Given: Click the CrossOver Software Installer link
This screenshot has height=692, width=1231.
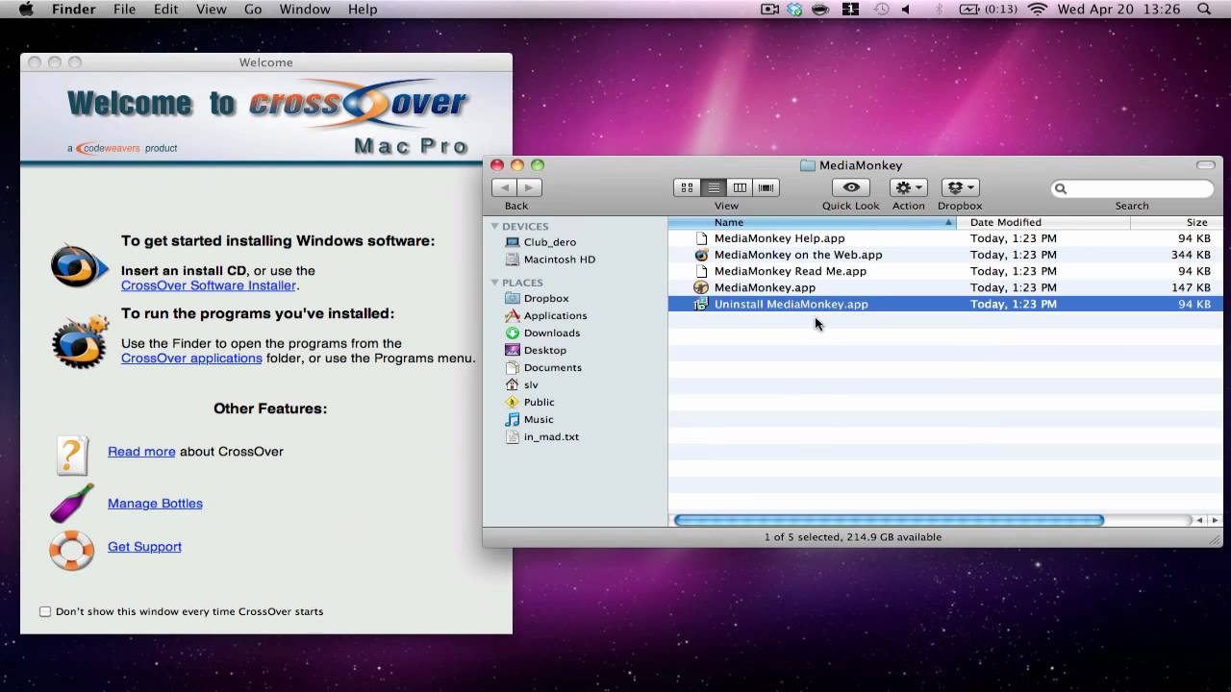Looking at the screenshot, I should point(209,285).
